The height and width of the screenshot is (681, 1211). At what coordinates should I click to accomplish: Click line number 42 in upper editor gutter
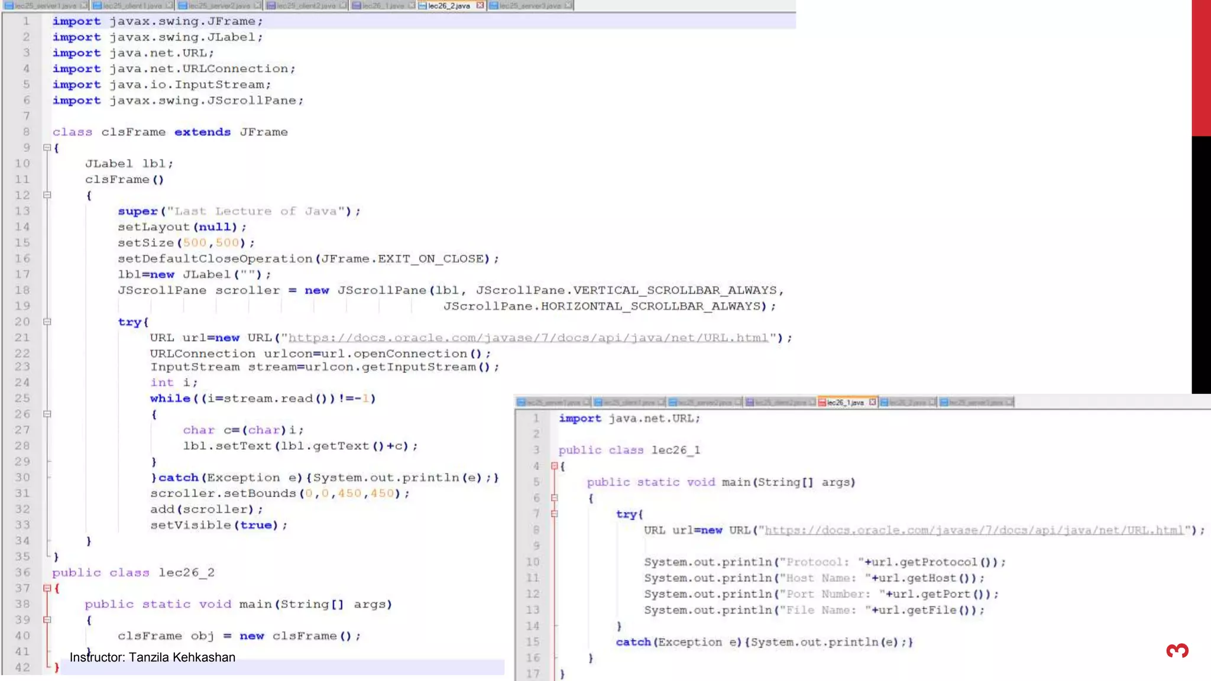click(22, 667)
